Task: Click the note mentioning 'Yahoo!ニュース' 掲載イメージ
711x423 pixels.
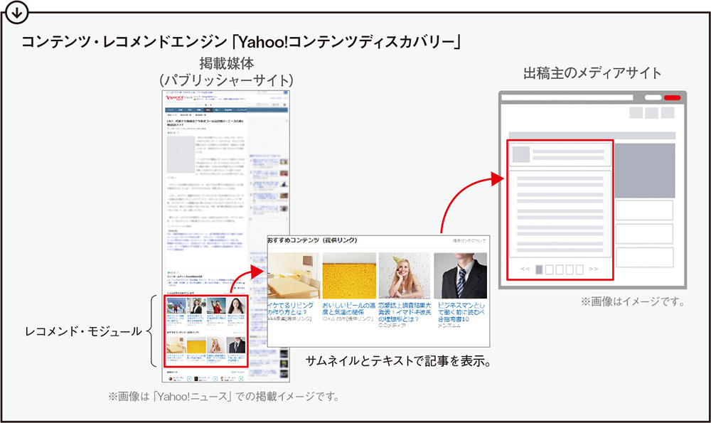Action: [223, 397]
